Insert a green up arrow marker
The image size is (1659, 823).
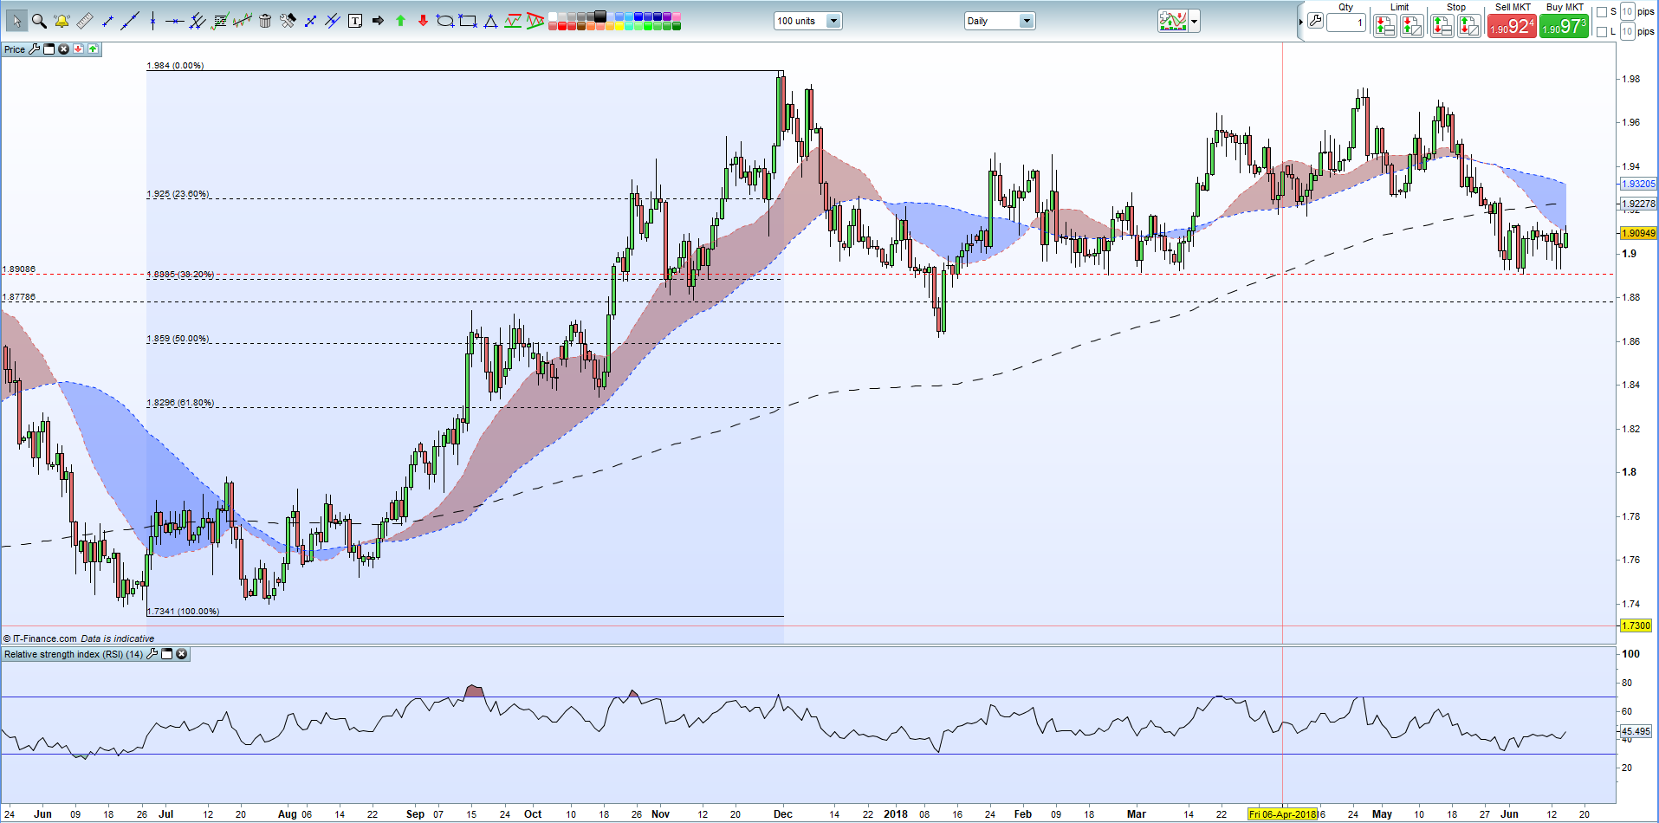400,21
